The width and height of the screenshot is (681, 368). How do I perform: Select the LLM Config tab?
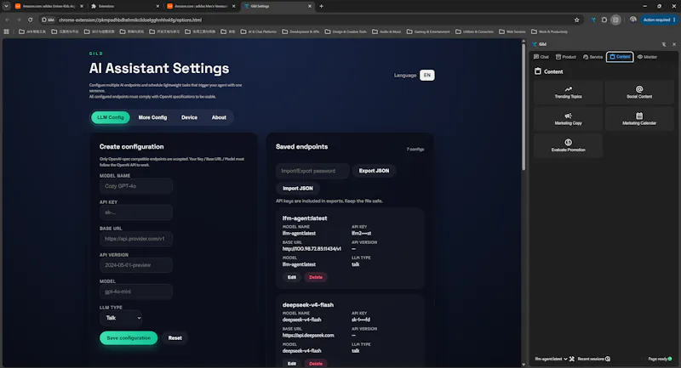tap(111, 117)
